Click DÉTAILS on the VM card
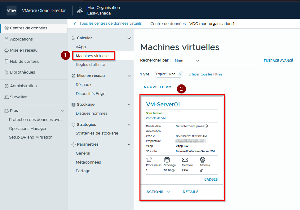Screen dimensions: 300x210 [x=191, y=192]
